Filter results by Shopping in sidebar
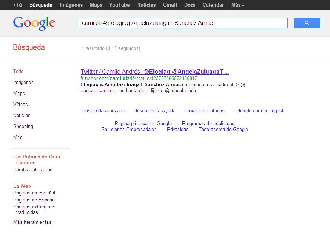330x237 pixels. (23, 126)
